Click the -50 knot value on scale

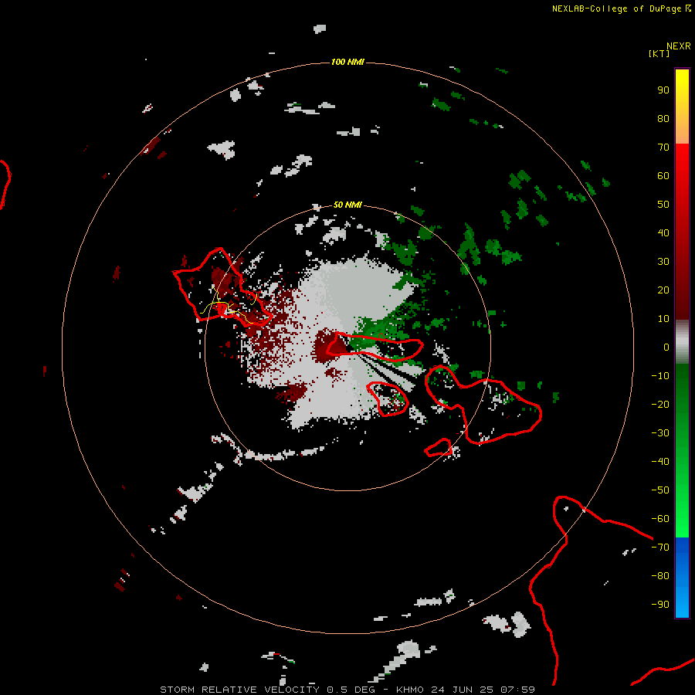(660, 490)
